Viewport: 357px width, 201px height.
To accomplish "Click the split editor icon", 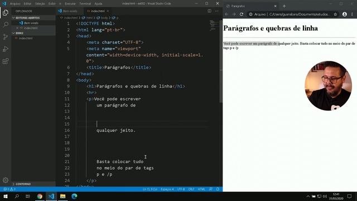I will tap(209, 11).
